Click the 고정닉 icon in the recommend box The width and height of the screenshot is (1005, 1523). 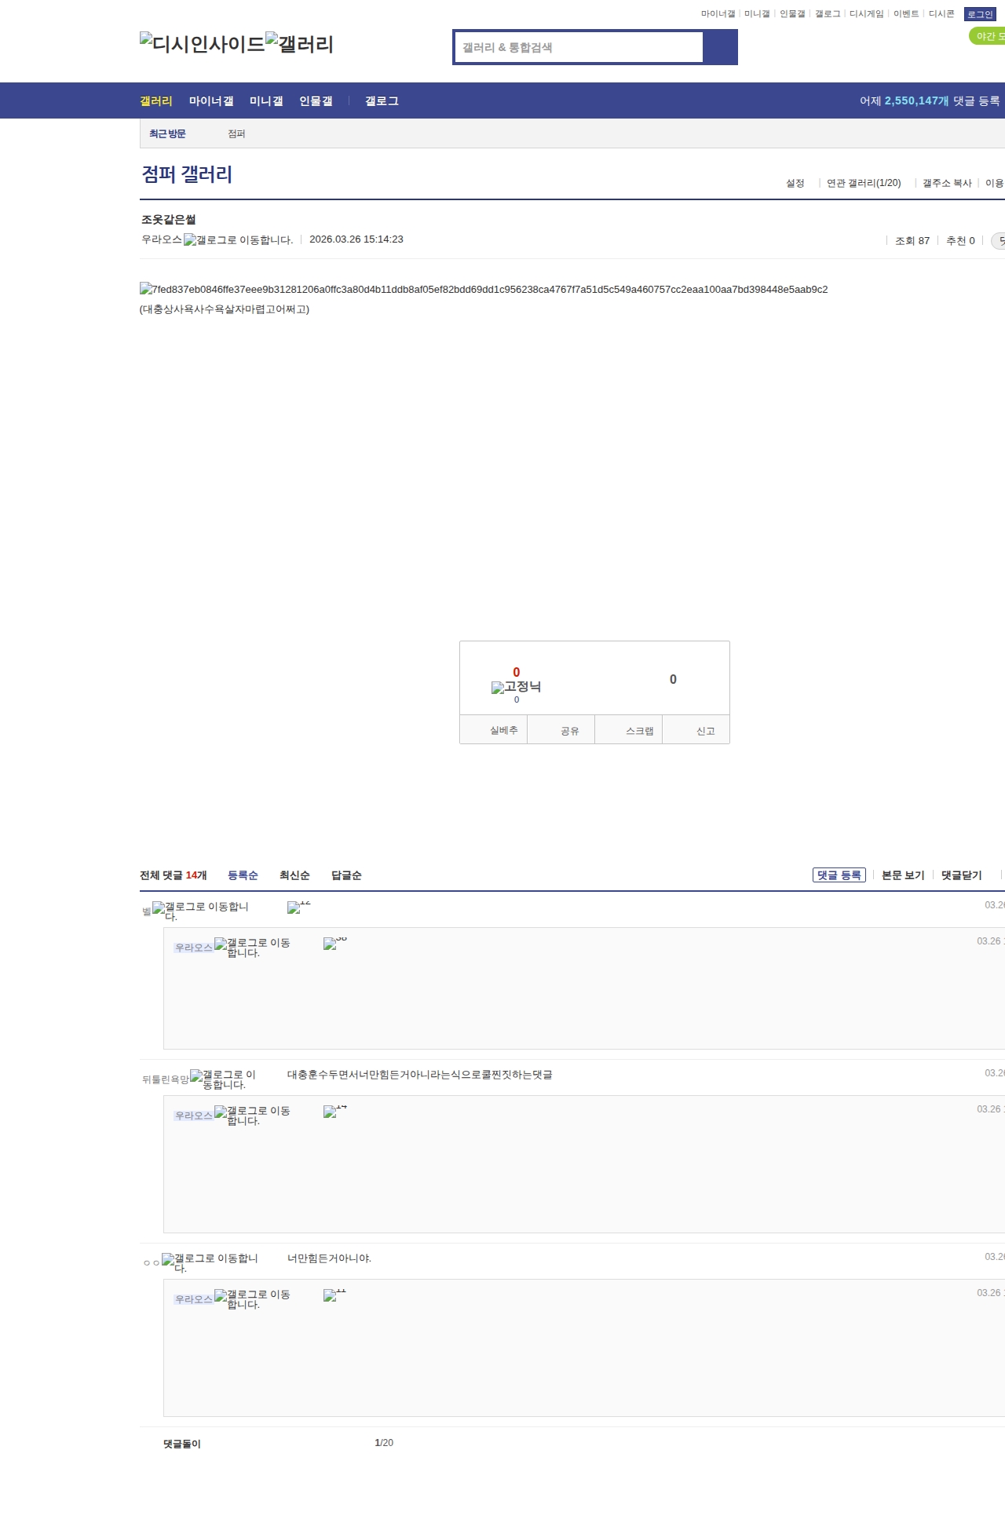(516, 687)
